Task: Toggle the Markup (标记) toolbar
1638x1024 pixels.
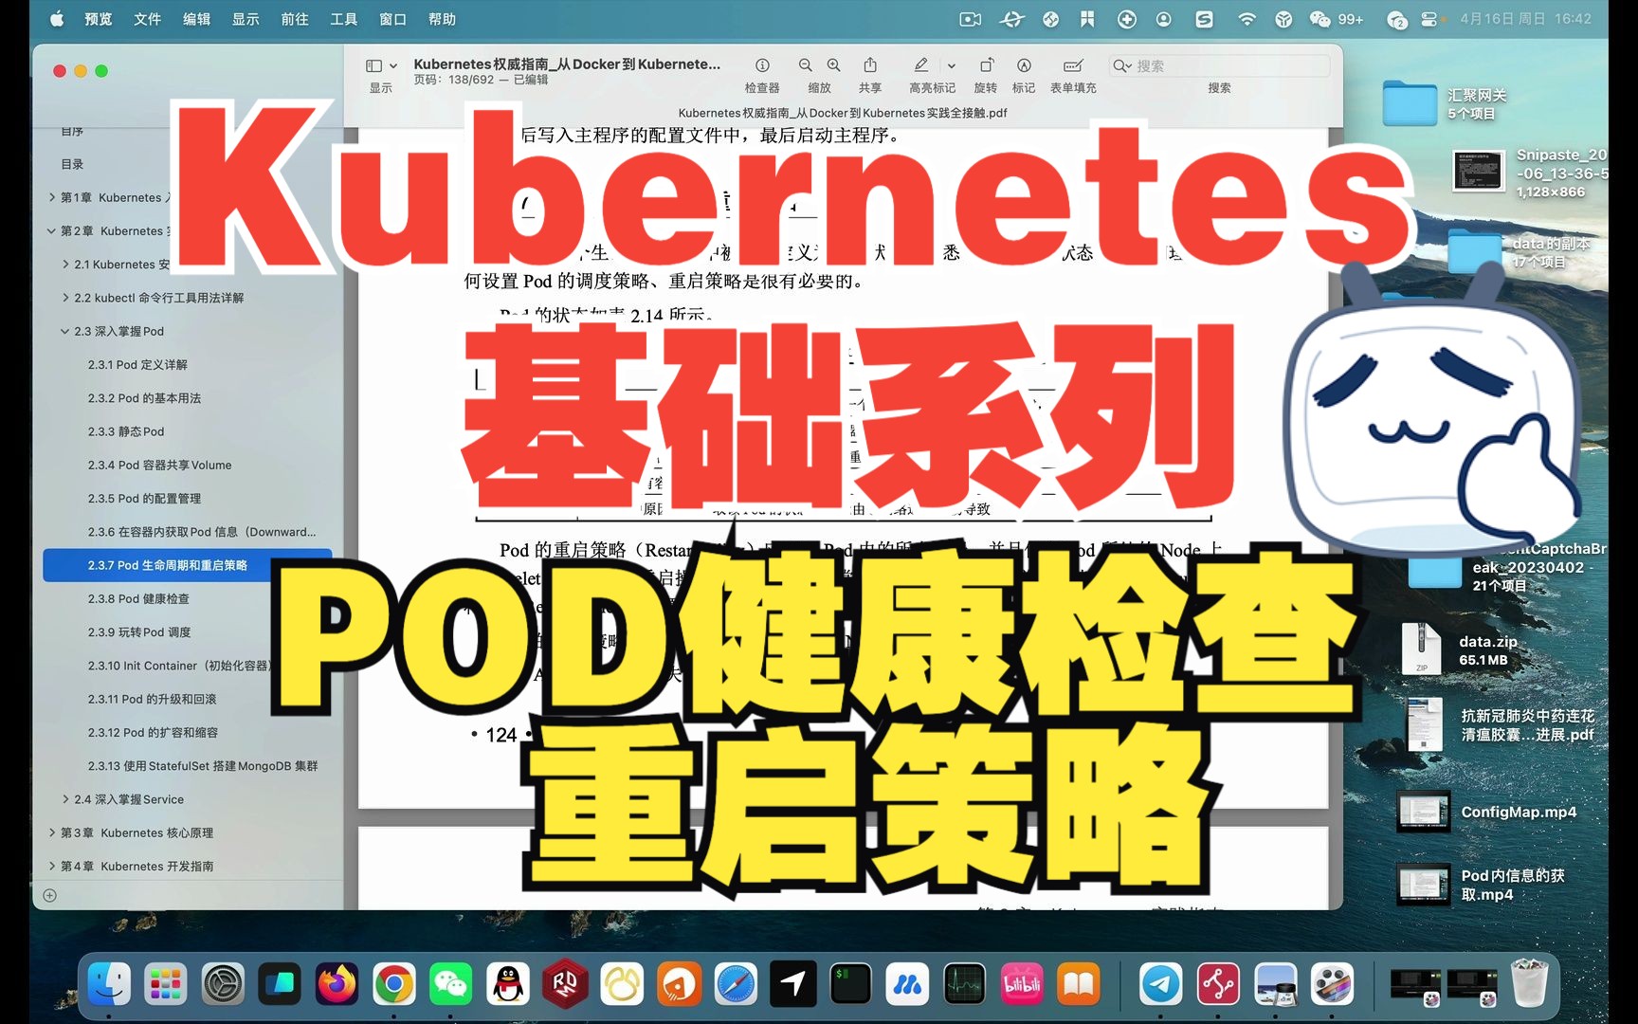Action: (x=1024, y=65)
